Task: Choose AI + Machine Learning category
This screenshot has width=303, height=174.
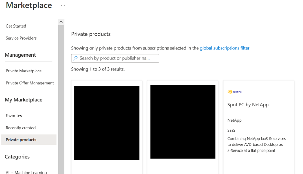Action: (26, 172)
